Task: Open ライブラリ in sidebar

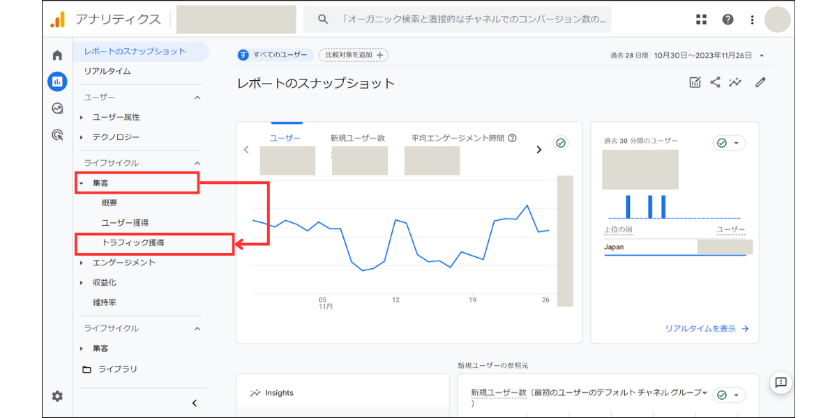Action: coord(118,369)
